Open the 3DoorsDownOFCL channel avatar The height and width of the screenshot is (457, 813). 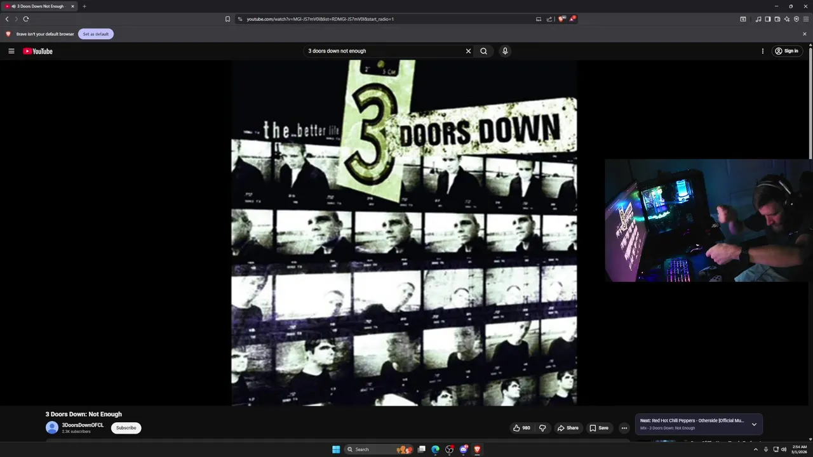click(52, 428)
